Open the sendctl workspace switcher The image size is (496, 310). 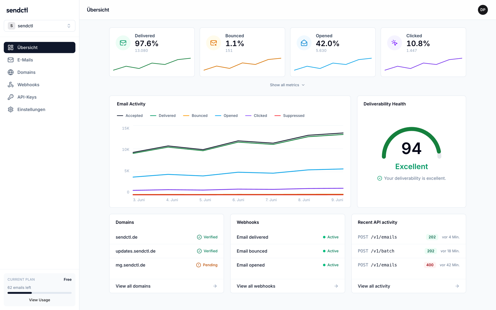tap(39, 26)
